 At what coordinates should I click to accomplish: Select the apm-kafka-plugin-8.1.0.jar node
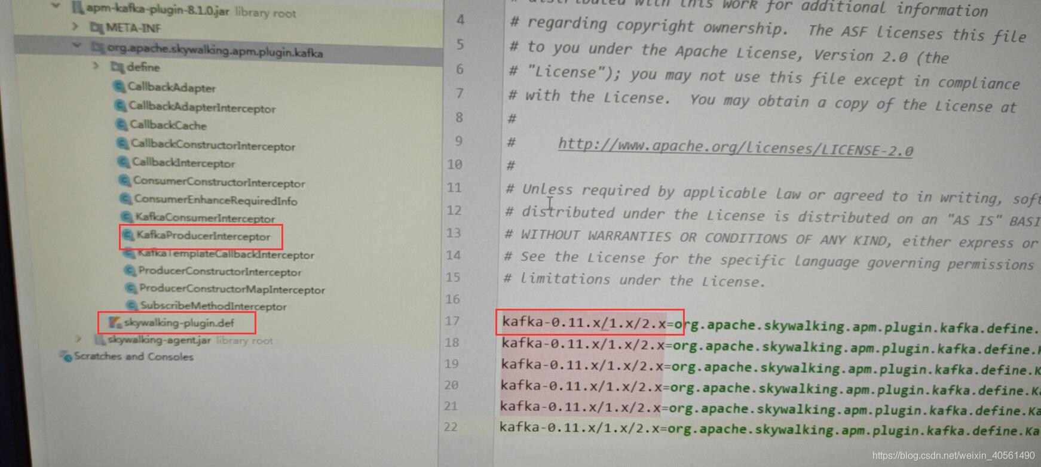pos(157,10)
